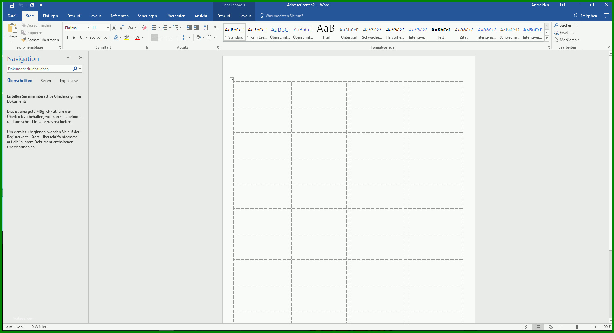Image resolution: width=614 pixels, height=333 pixels.
Task: Open the Seiten tab in navigation pane
Action: click(46, 80)
